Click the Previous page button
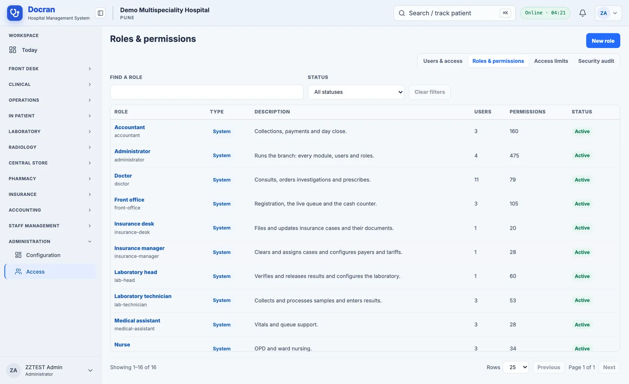Screen dimensions: 629x384 tap(548, 367)
